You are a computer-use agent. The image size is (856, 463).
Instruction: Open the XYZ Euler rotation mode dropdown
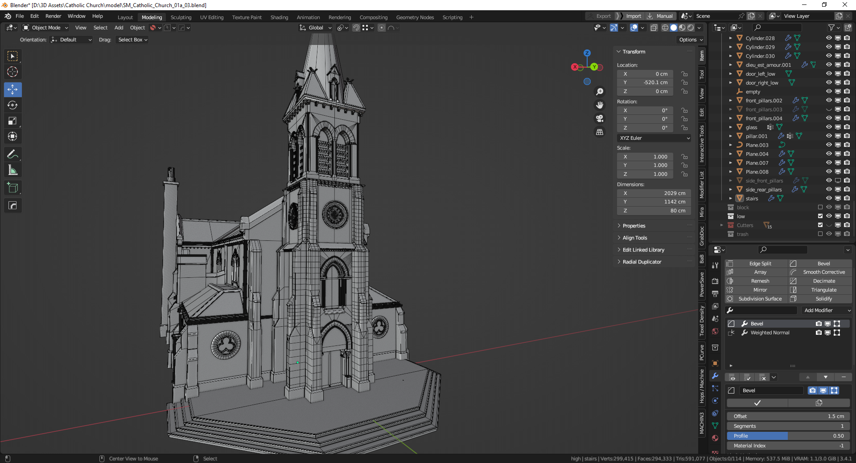pos(654,138)
